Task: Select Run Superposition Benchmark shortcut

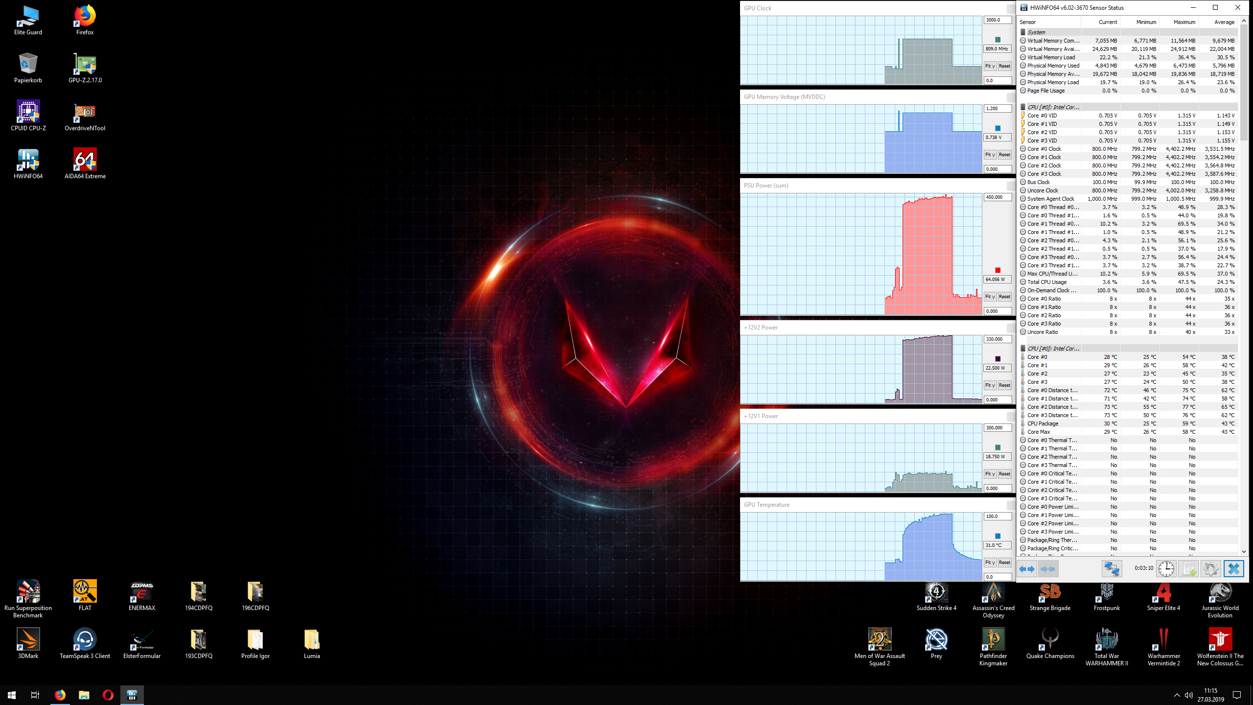Action: pyautogui.click(x=28, y=599)
